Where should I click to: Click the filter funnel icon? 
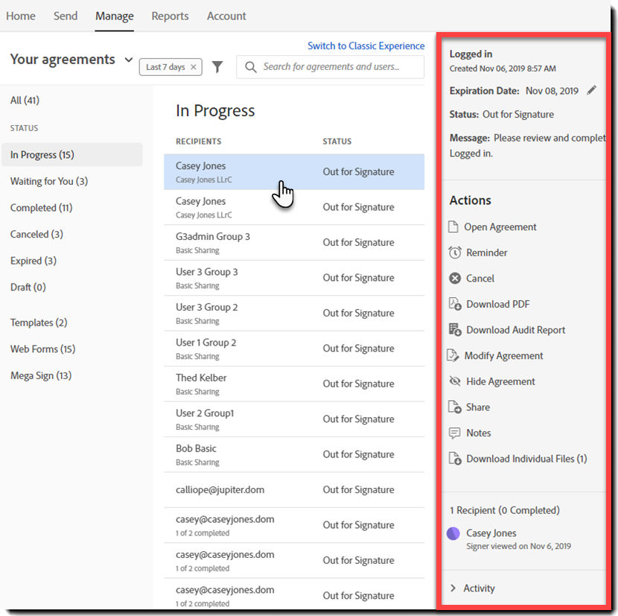click(217, 67)
